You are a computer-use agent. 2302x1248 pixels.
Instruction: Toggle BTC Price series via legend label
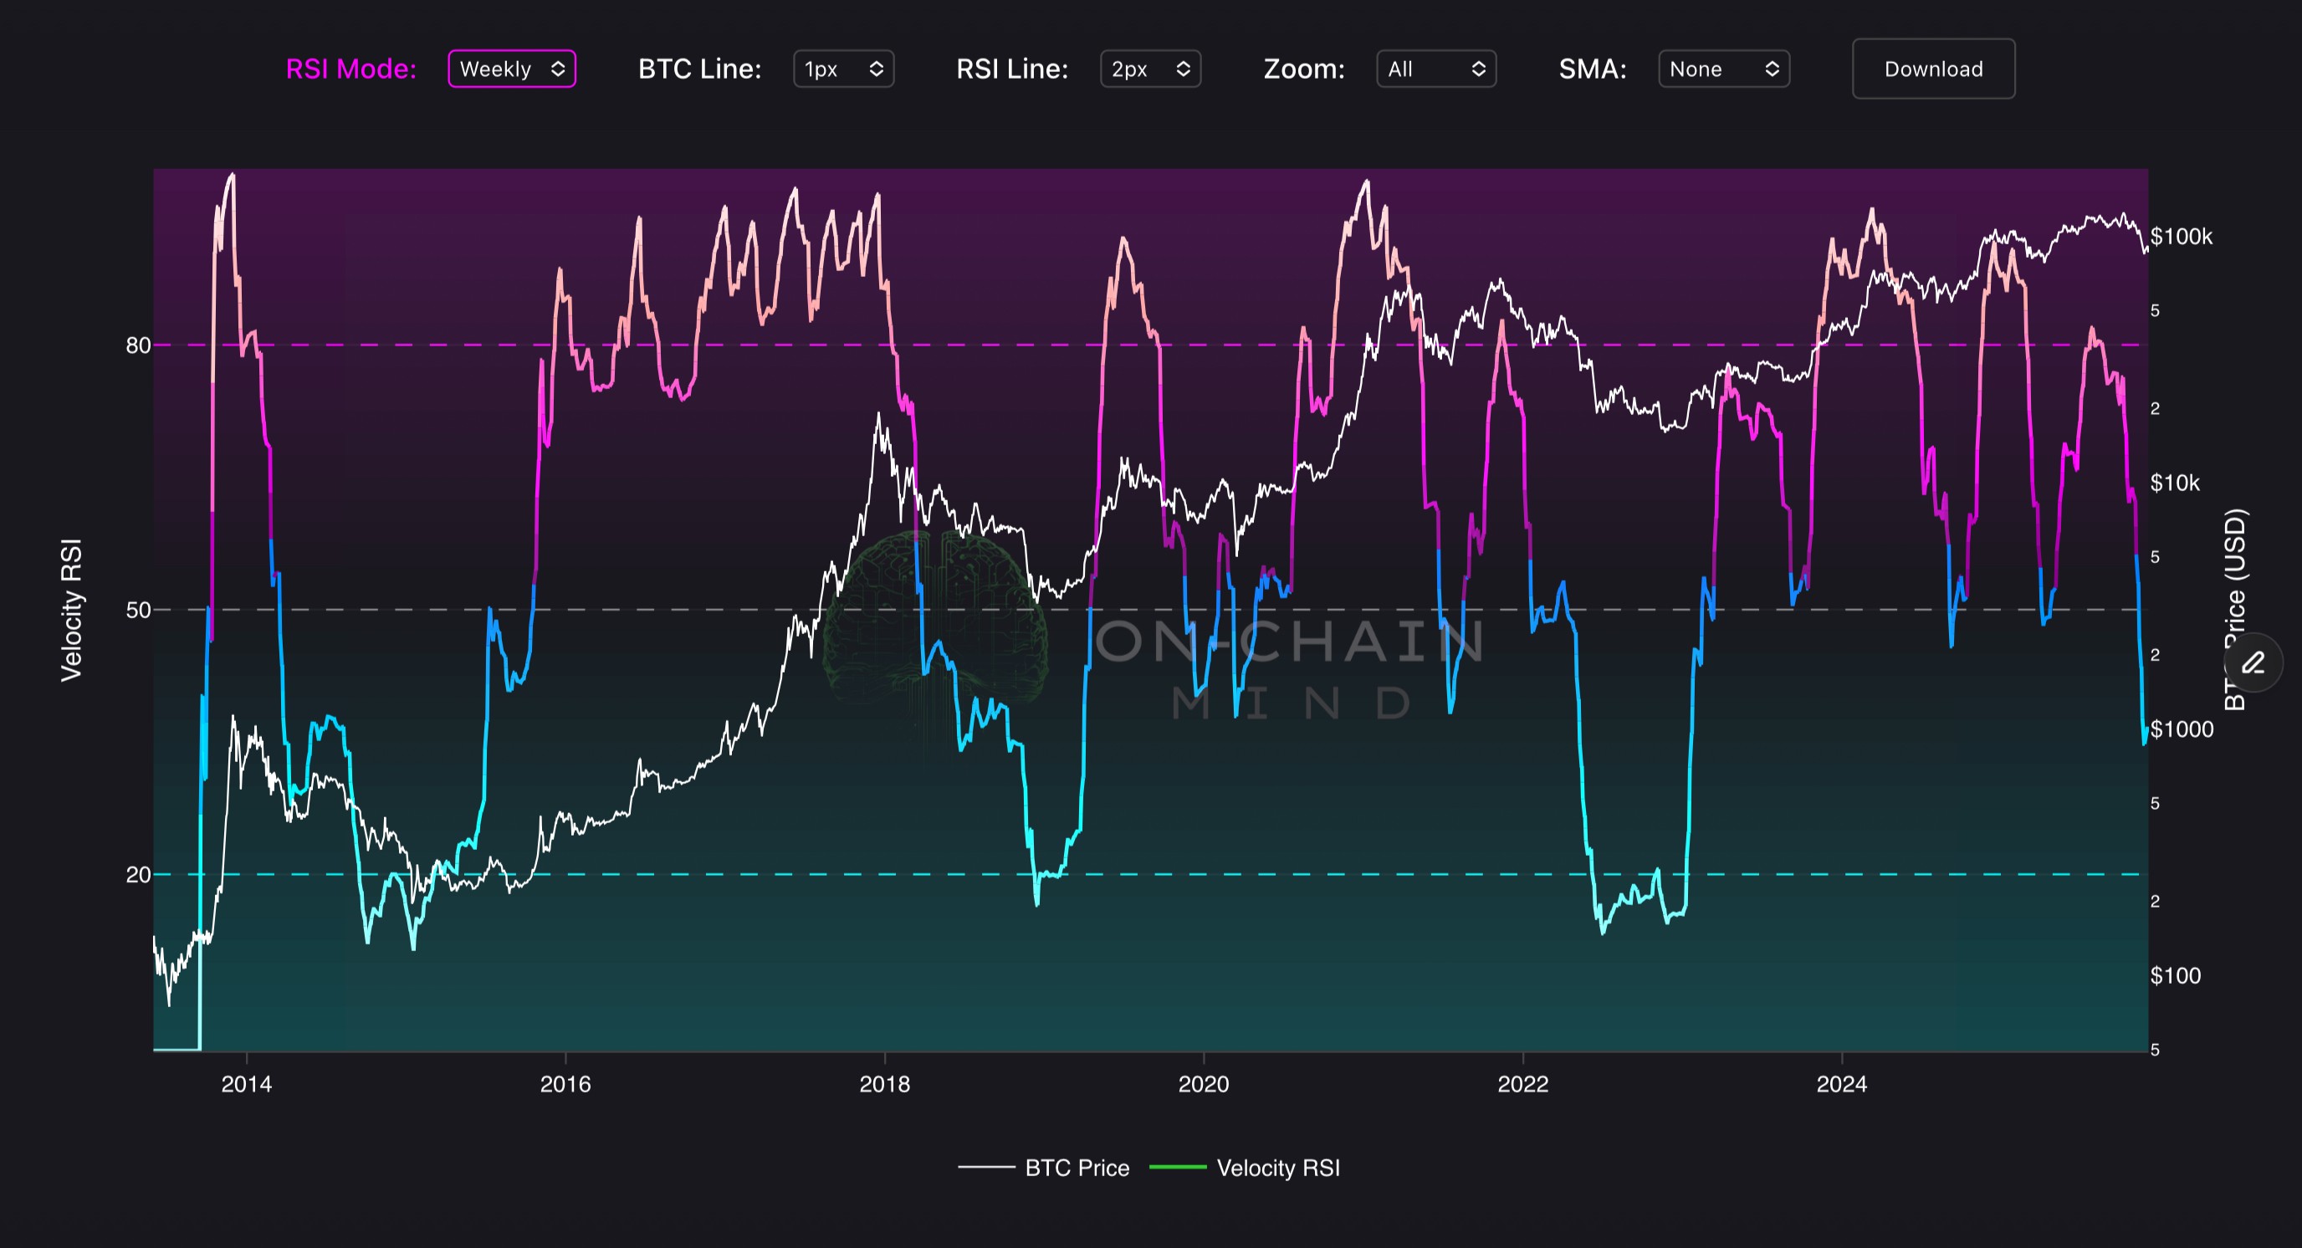click(1077, 1168)
